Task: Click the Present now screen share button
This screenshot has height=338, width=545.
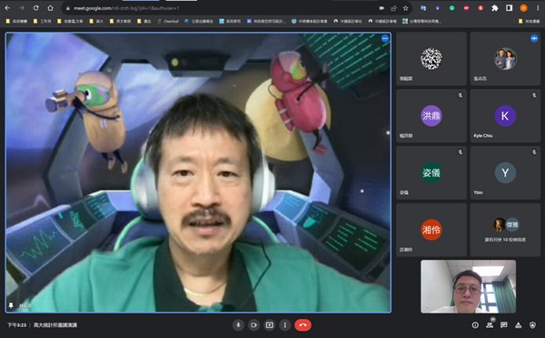Action: [270, 324]
